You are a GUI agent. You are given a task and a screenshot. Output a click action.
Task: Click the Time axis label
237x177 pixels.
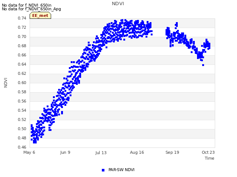(x=210, y=158)
